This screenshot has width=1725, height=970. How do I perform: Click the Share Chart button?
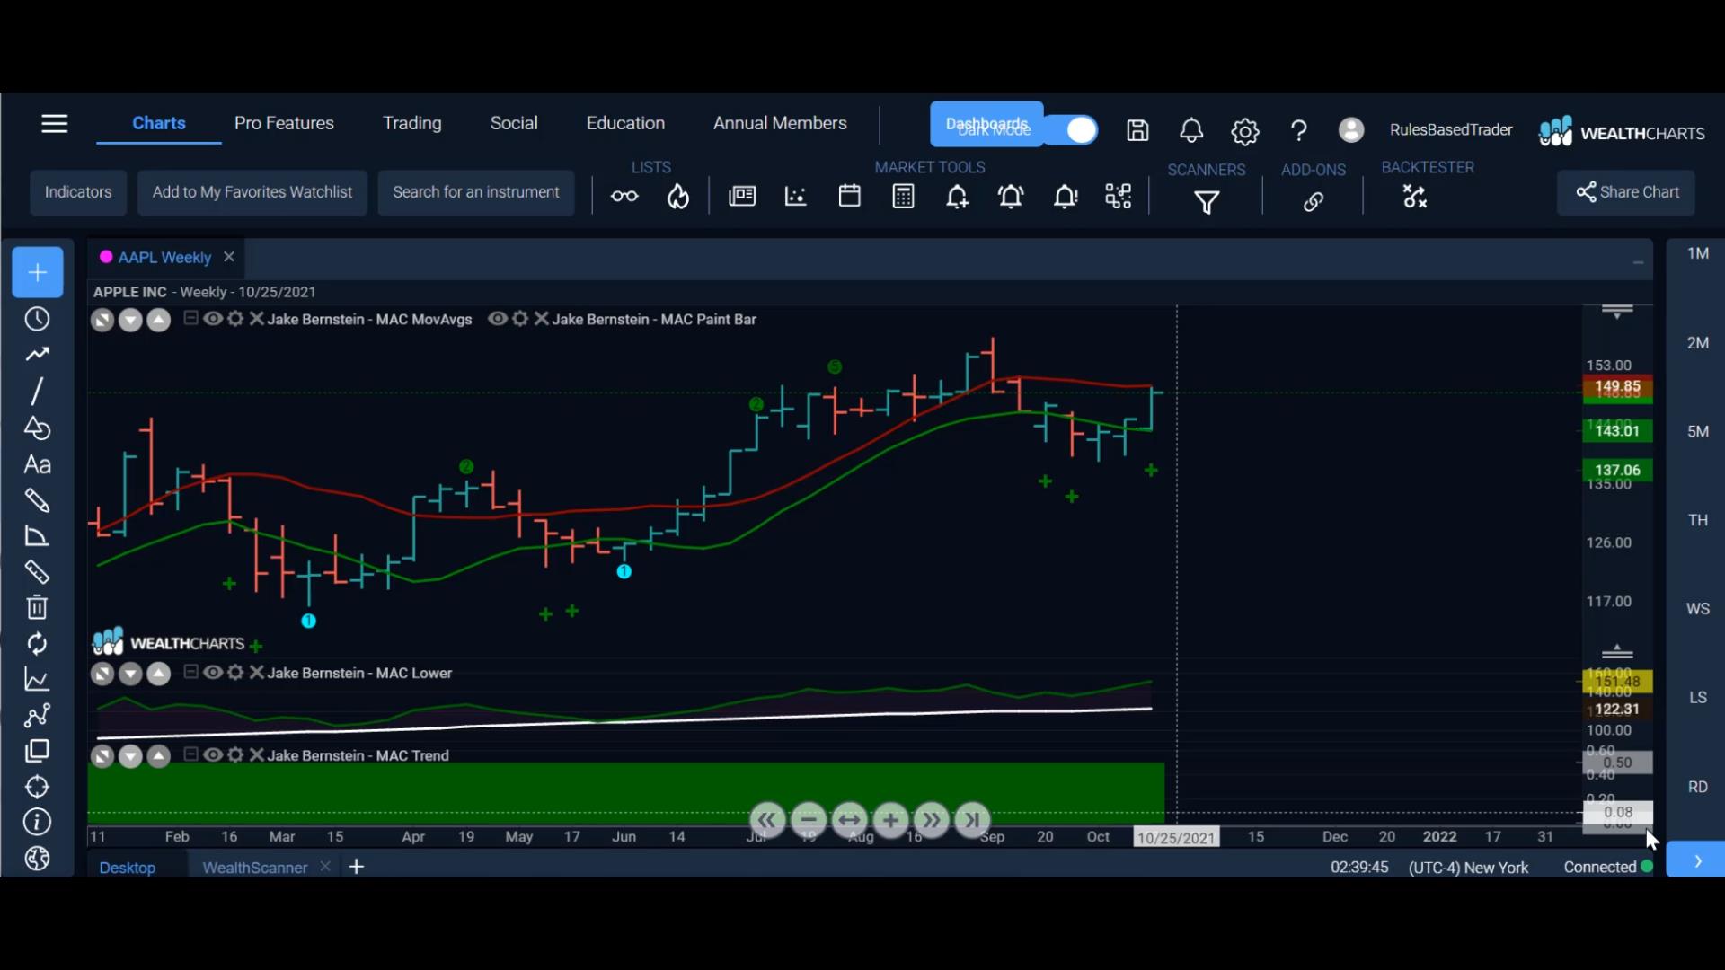click(1626, 192)
